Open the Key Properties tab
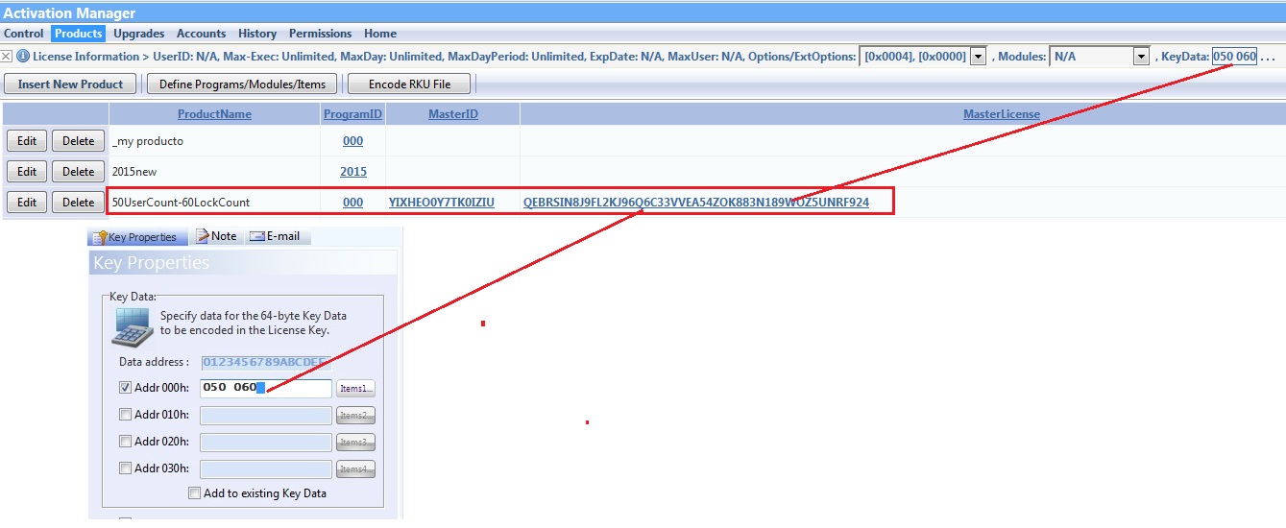 pyautogui.click(x=133, y=237)
